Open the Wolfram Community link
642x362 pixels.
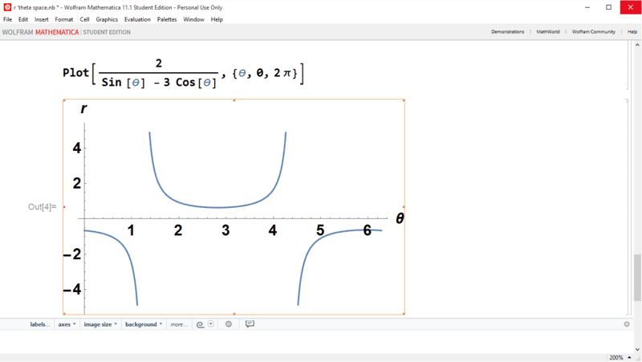point(594,32)
